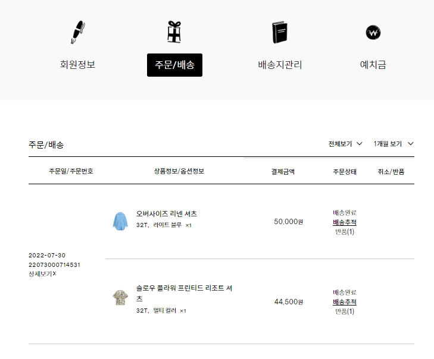The height and width of the screenshot is (359, 434).
Task: Expand the 1개월 보기 period dropdown
Action: point(394,144)
